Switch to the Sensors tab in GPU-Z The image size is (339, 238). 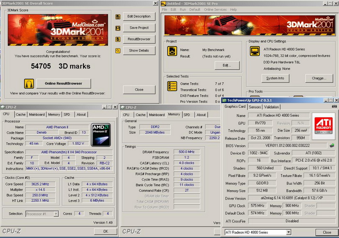click(x=255, y=107)
